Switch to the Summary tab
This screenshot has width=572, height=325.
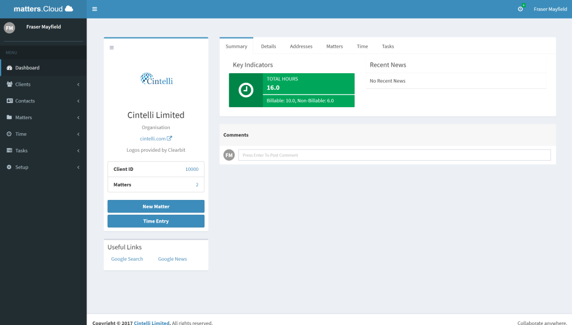[237, 46]
